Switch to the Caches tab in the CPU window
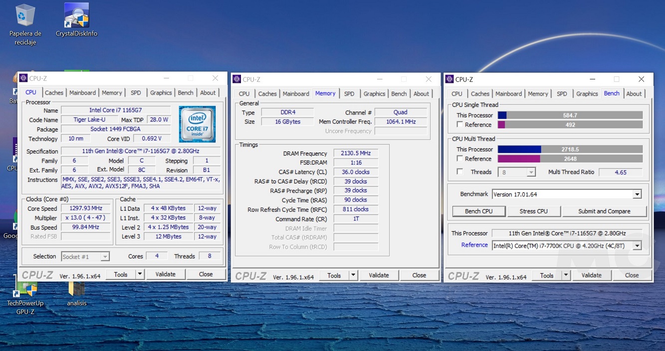This screenshot has height=351, width=665. (x=54, y=93)
